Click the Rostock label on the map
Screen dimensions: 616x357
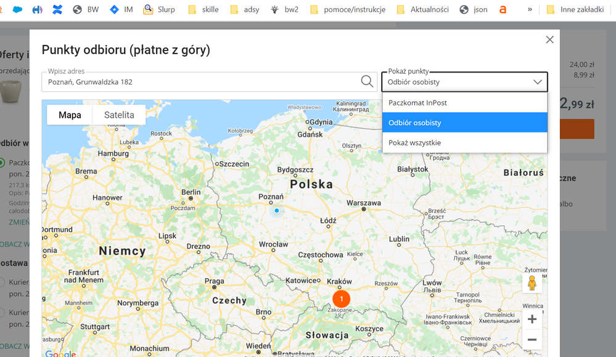coord(162,134)
